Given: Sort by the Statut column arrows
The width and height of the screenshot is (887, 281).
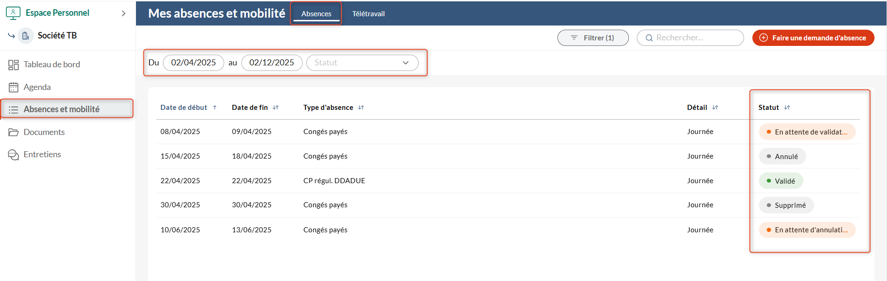Looking at the screenshot, I should tap(787, 108).
